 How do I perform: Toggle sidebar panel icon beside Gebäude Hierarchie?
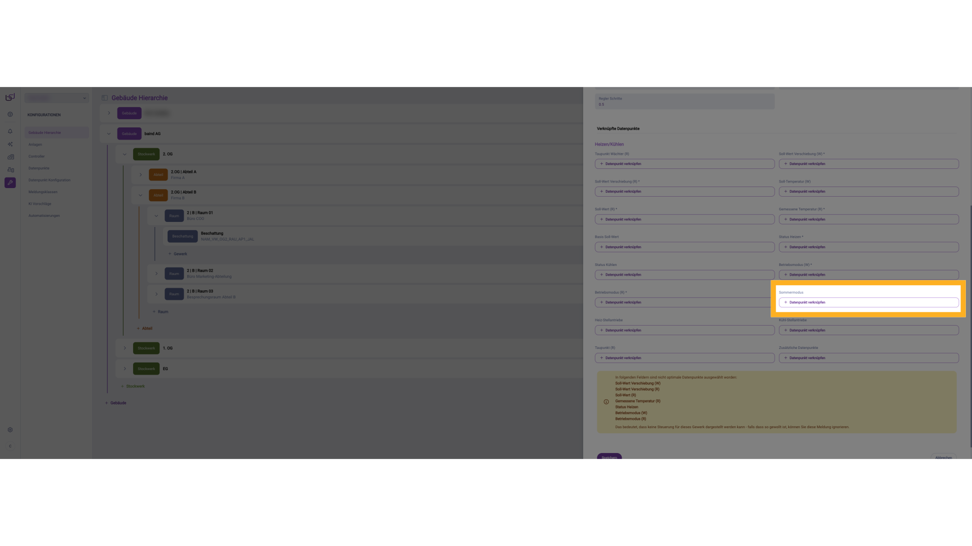pyautogui.click(x=105, y=98)
